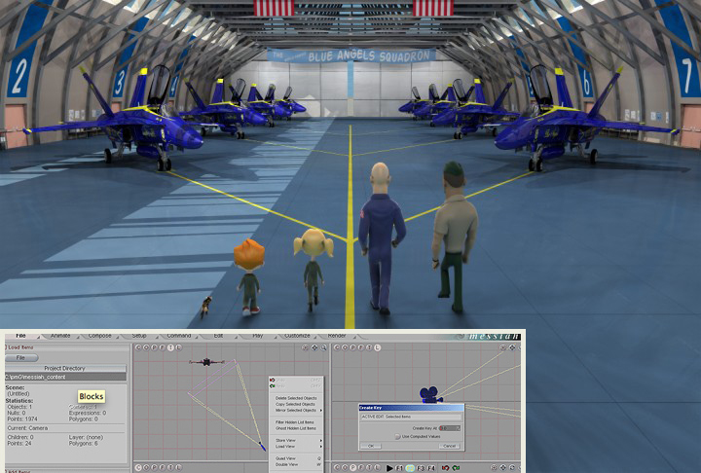Click orbit icon in upper-right viewport corner
The width and height of the screenshot is (701, 473).
(503, 347)
